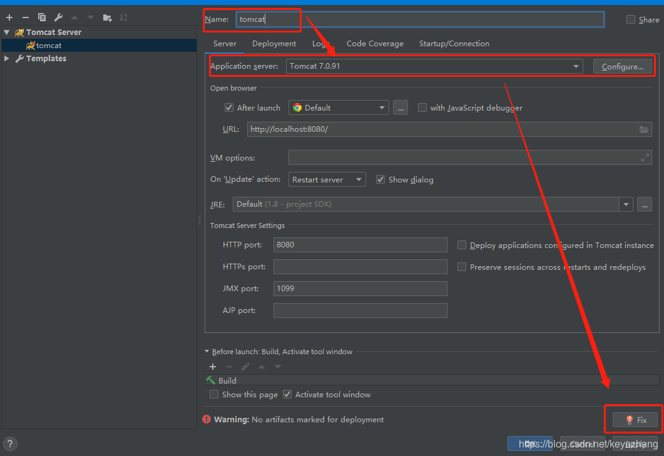The height and width of the screenshot is (456, 664).
Task: Copy the selected configuration
Action: 41,17
